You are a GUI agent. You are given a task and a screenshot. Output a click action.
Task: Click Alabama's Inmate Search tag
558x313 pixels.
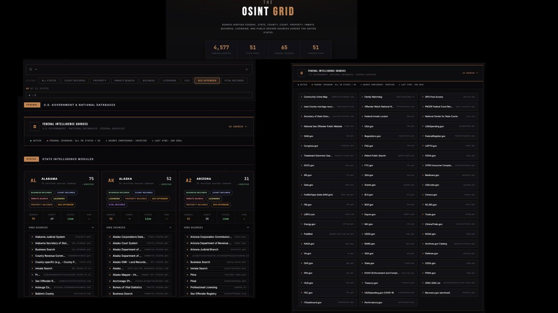[40, 198]
